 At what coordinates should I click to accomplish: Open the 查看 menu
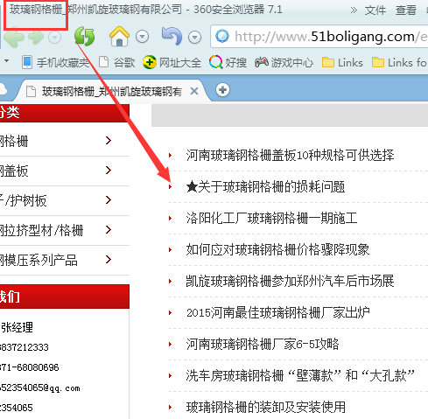[x=406, y=10]
